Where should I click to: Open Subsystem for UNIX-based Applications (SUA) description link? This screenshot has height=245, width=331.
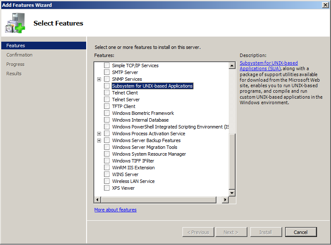[x=269, y=66]
